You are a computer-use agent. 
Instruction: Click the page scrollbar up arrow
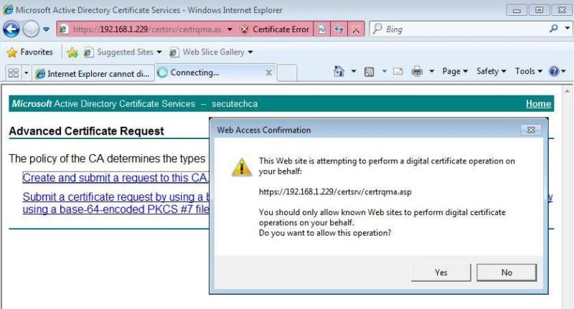click(x=567, y=90)
